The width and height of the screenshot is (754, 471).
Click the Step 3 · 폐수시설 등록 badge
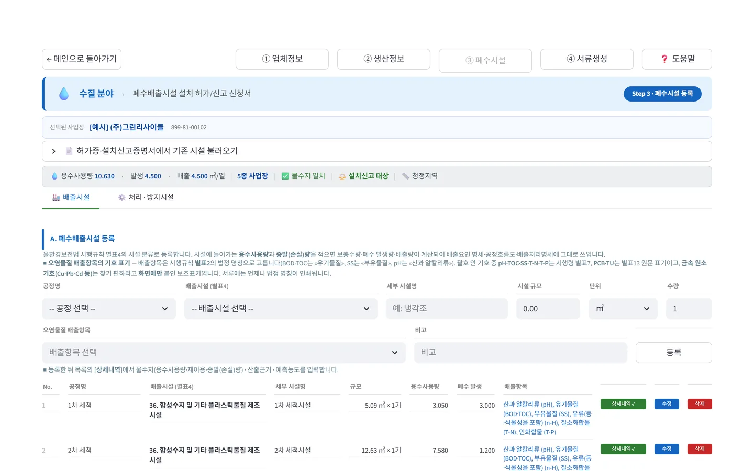[x=662, y=94]
